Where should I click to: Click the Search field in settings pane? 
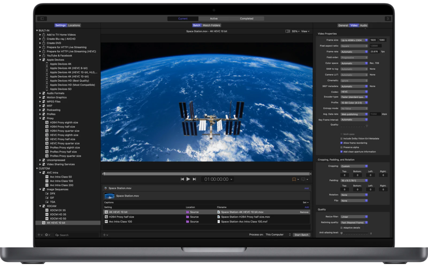(x=77, y=235)
